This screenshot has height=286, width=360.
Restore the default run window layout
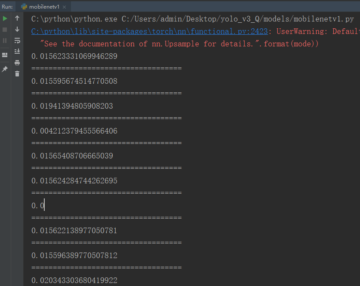(x=4, y=55)
